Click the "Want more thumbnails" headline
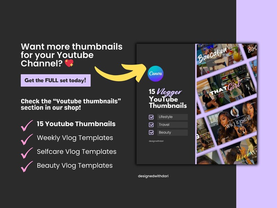Screen dimensions: 277x208 coord(72,55)
